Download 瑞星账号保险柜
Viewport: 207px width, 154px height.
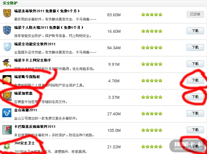pyautogui.click(x=195, y=81)
